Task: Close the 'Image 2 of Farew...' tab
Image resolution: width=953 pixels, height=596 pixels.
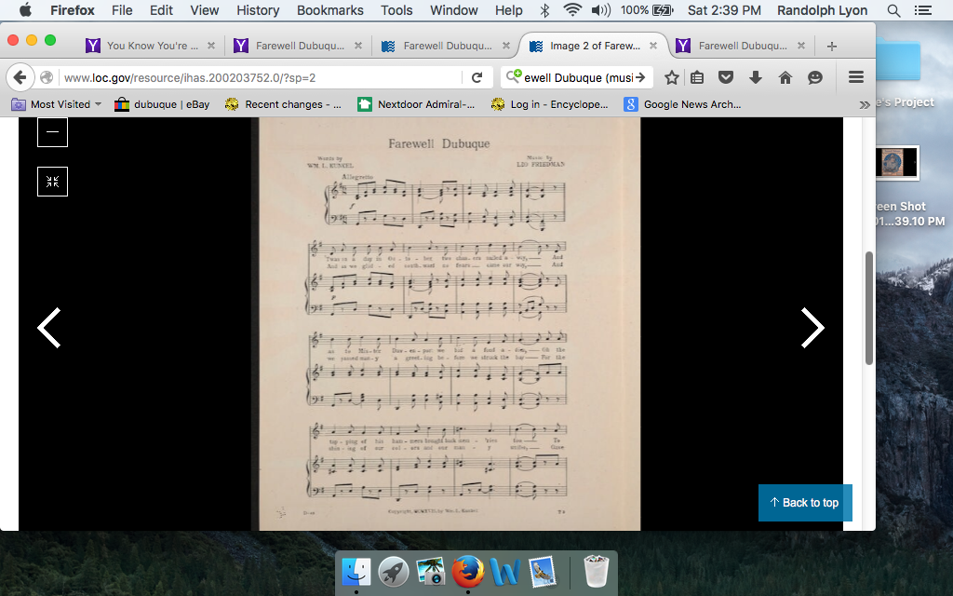Action: (x=653, y=46)
